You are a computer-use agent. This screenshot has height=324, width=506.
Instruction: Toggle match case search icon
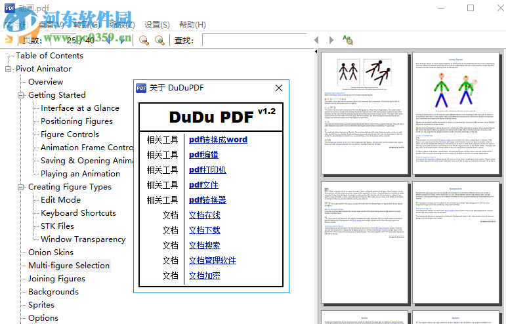click(x=348, y=40)
